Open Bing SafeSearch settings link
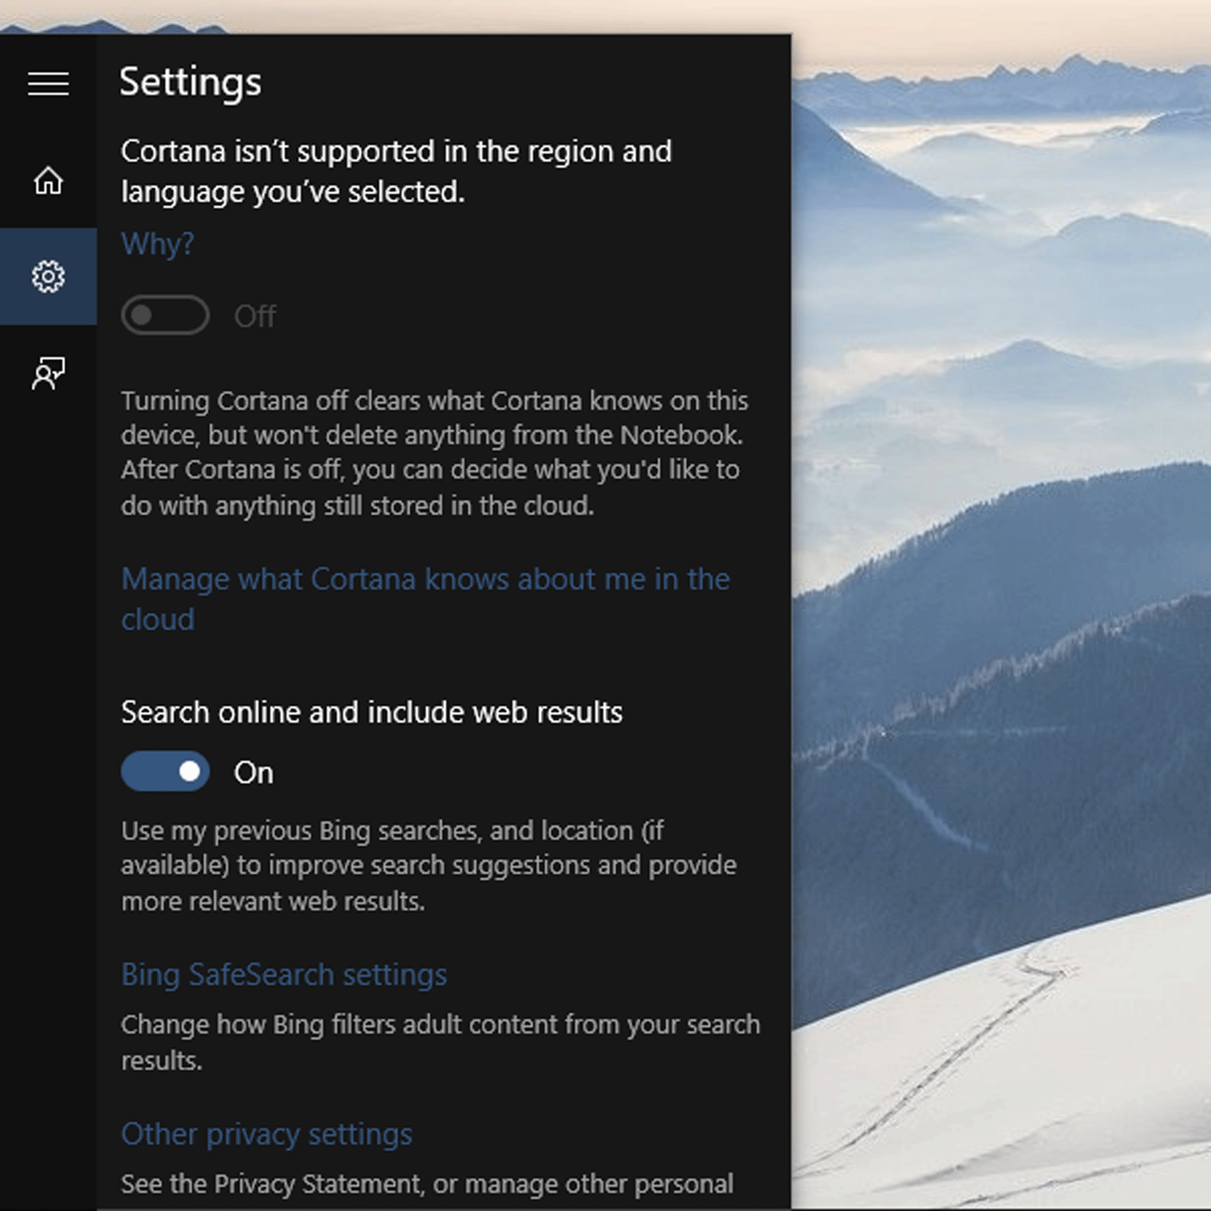Screen dimensions: 1211x1211 tap(283, 974)
